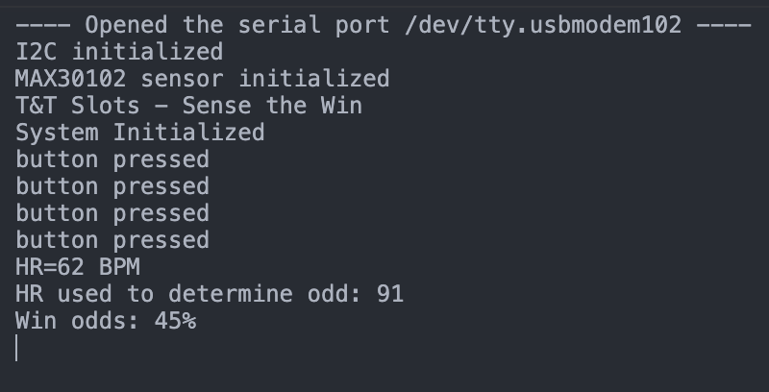769x392 pixels.
Task: Click "HR used to determine odd" text
Action: 187,293
